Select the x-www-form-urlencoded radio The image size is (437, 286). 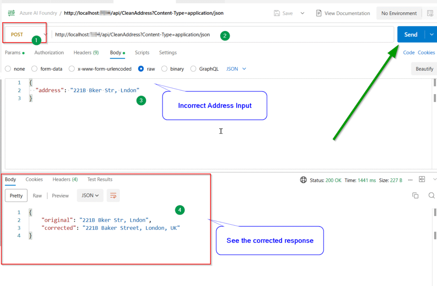tap(72, 69)
